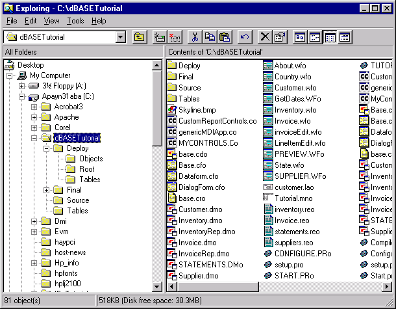396x309 pixels.
Task: Select the Dataform.cfo file icon
Action: point(172,176)
